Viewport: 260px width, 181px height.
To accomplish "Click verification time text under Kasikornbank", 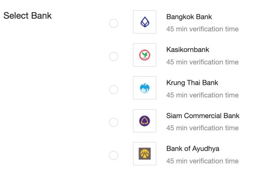I will coord(202,62).
